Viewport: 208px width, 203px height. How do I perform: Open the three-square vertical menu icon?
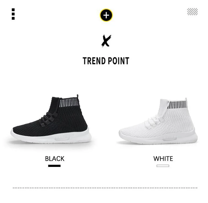click(13, 14)
